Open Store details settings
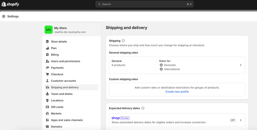Image resolution: width=257 pixels, height=130 pixels. [71, 41]
